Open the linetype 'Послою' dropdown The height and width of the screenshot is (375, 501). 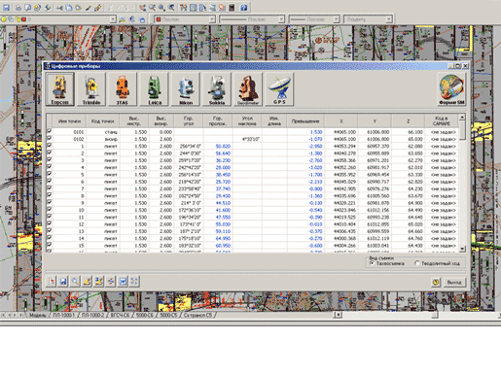coord(281,19)
